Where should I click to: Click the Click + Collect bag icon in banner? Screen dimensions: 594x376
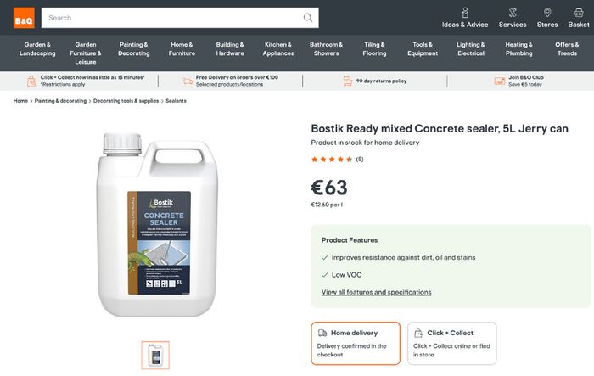[31, 81]
